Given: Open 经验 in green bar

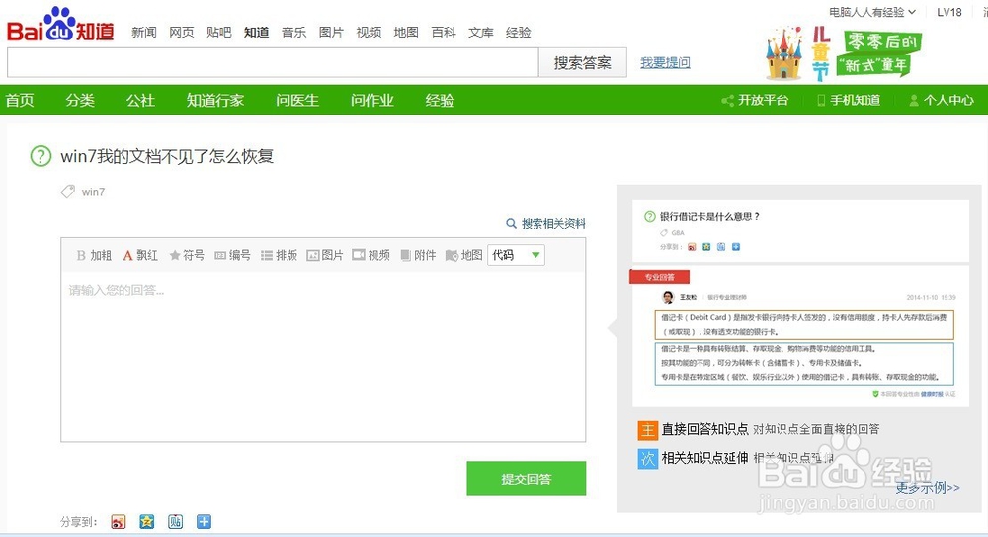Looking at the screenshot, I should click(440, 100).
